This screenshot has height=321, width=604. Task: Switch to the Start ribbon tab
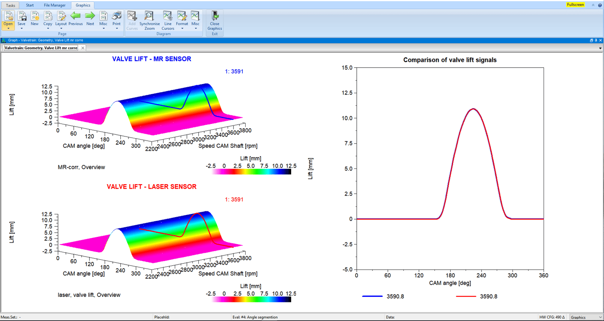click(30, 5)
